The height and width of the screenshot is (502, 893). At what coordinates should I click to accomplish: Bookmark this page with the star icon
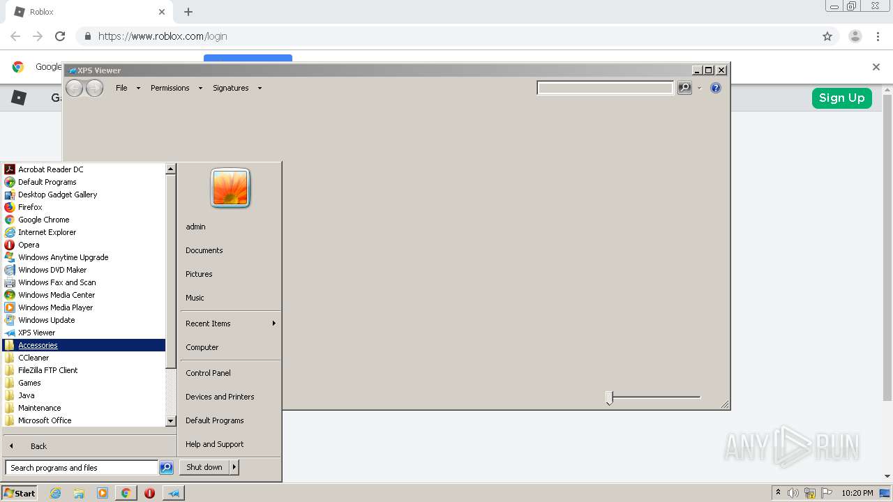tap(827, 36)
